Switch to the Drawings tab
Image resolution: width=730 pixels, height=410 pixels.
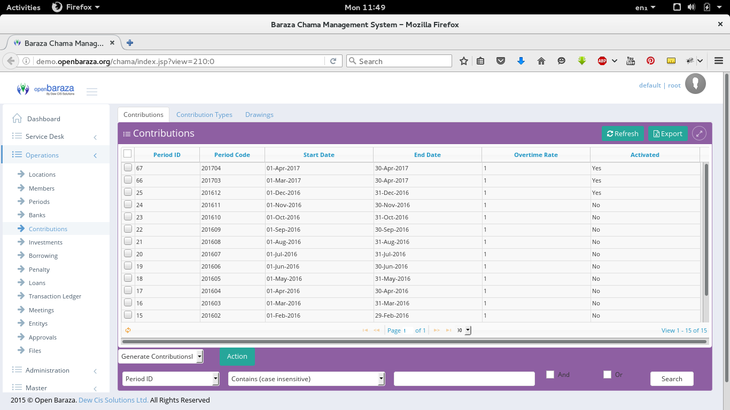point(259,114)
